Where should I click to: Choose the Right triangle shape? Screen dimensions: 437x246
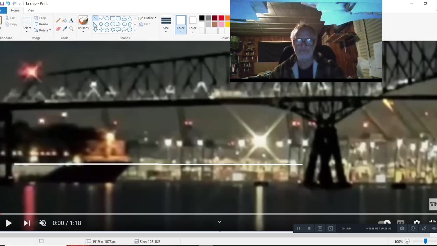pos(95,24)
